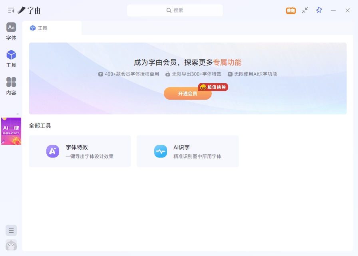Click the orange 签到 check-in calendar icon

(x=290, y=10)
